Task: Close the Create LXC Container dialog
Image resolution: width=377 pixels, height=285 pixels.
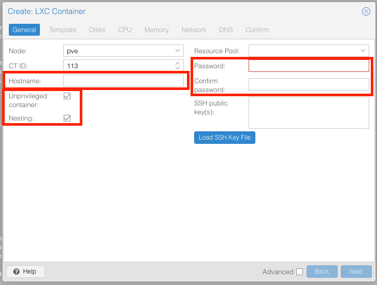Action: point(366,11)
